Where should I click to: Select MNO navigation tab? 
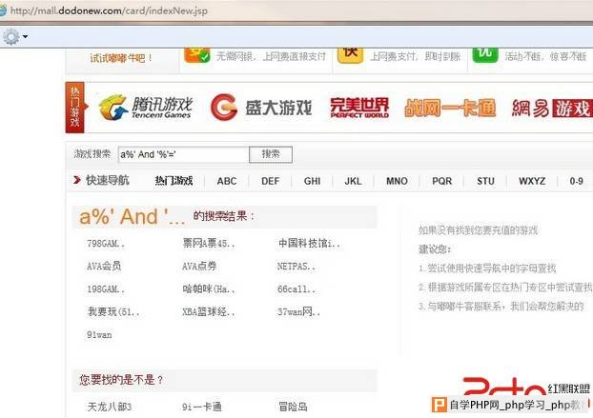[397, 181]
